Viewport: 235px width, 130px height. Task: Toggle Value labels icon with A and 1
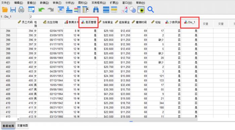click(125, 10)
